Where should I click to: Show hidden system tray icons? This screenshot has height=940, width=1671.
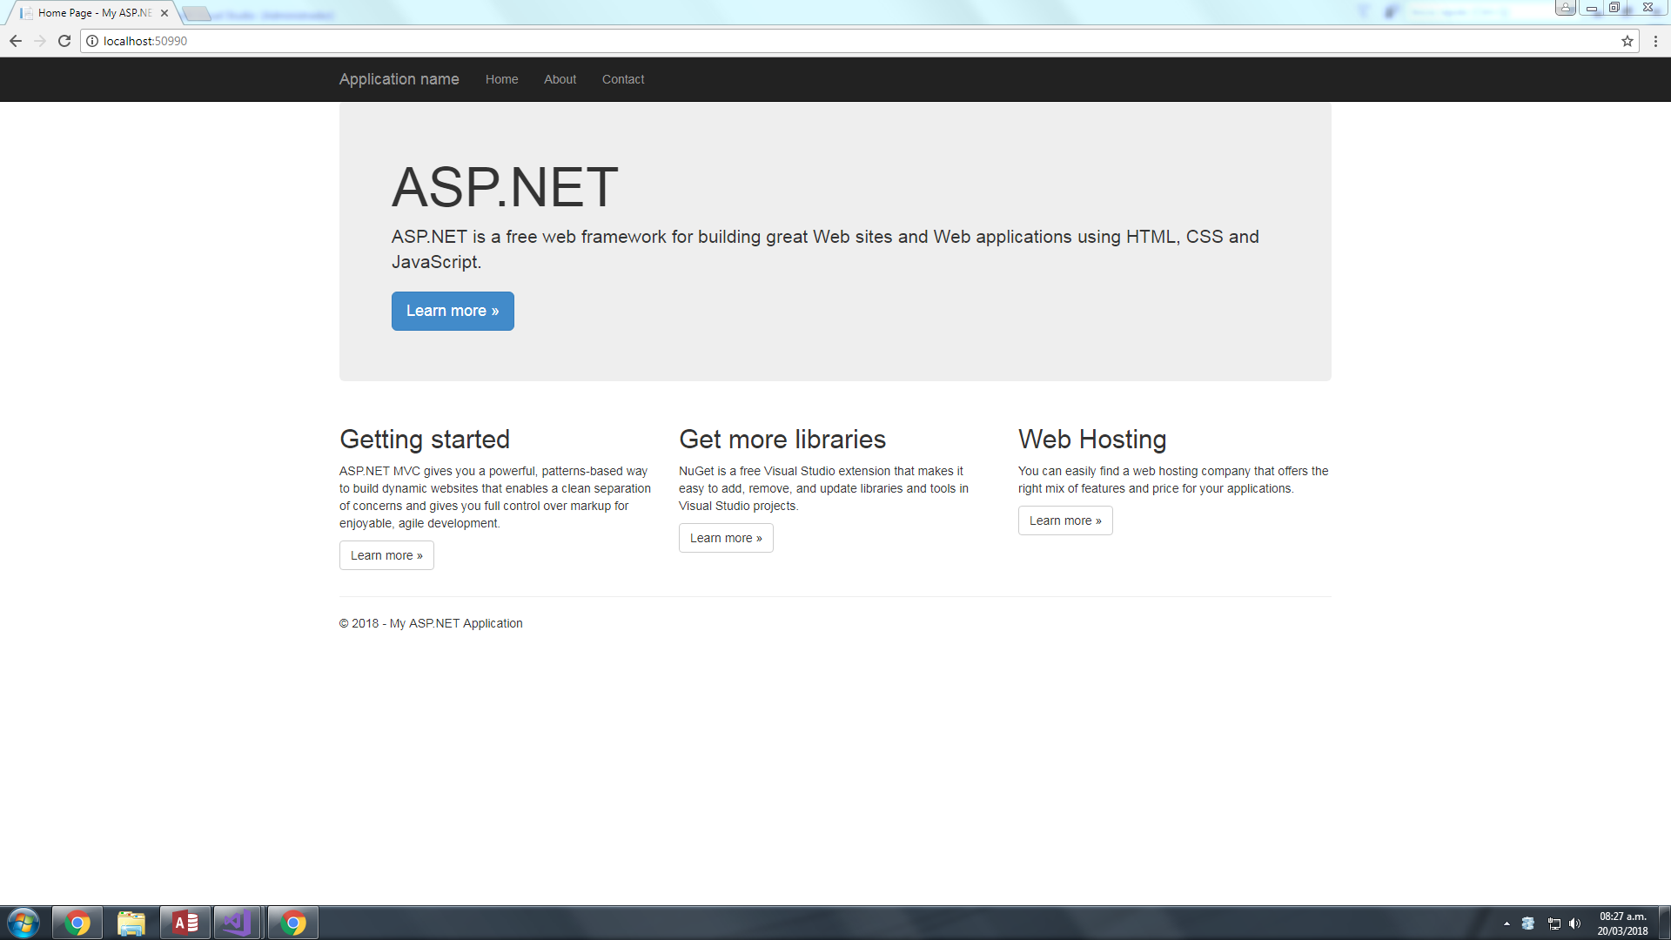pos(1507,923)
